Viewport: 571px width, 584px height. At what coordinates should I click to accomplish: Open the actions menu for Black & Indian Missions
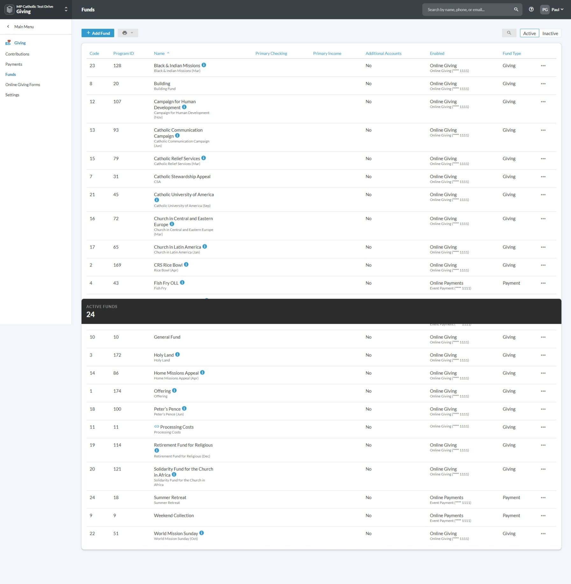543,66
